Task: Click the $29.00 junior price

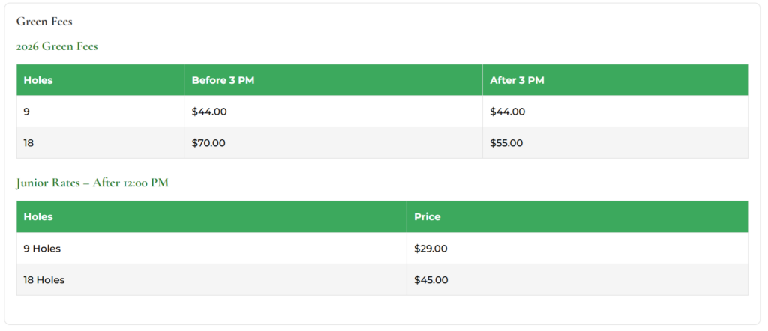Action: coord(430,248)
